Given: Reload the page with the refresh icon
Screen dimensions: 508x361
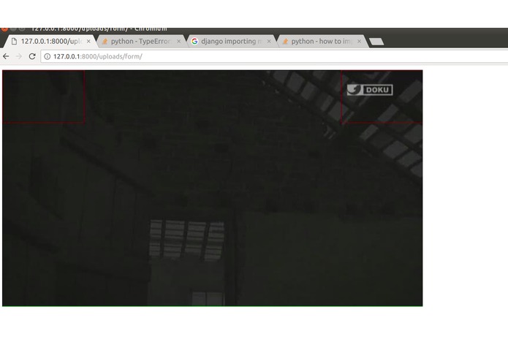Looking at the screenshot, I should point(32,56).
